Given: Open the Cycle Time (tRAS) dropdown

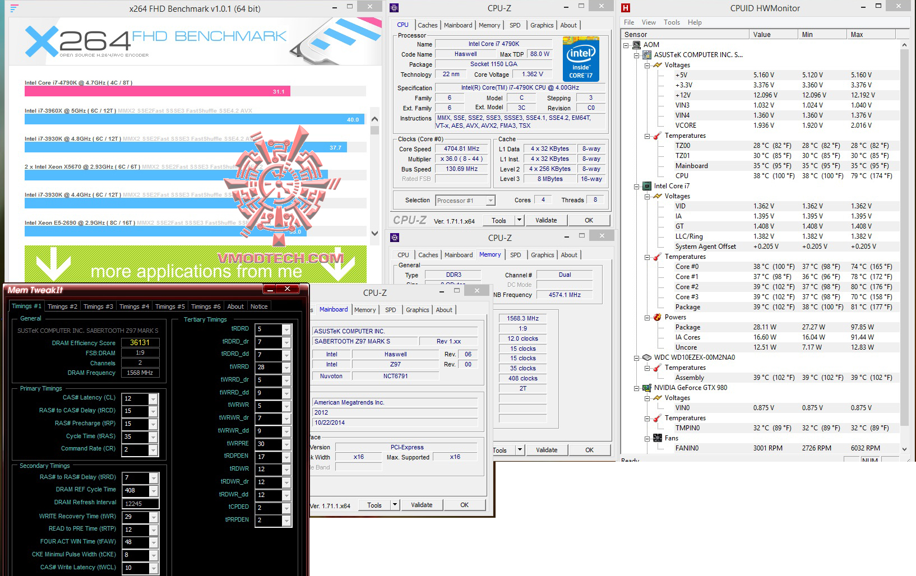Looking at the screenshot, I should [x=153, y=437].
